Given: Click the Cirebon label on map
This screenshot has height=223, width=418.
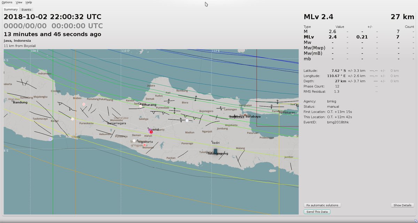Looking at the screenshot, I should point(56,91).
